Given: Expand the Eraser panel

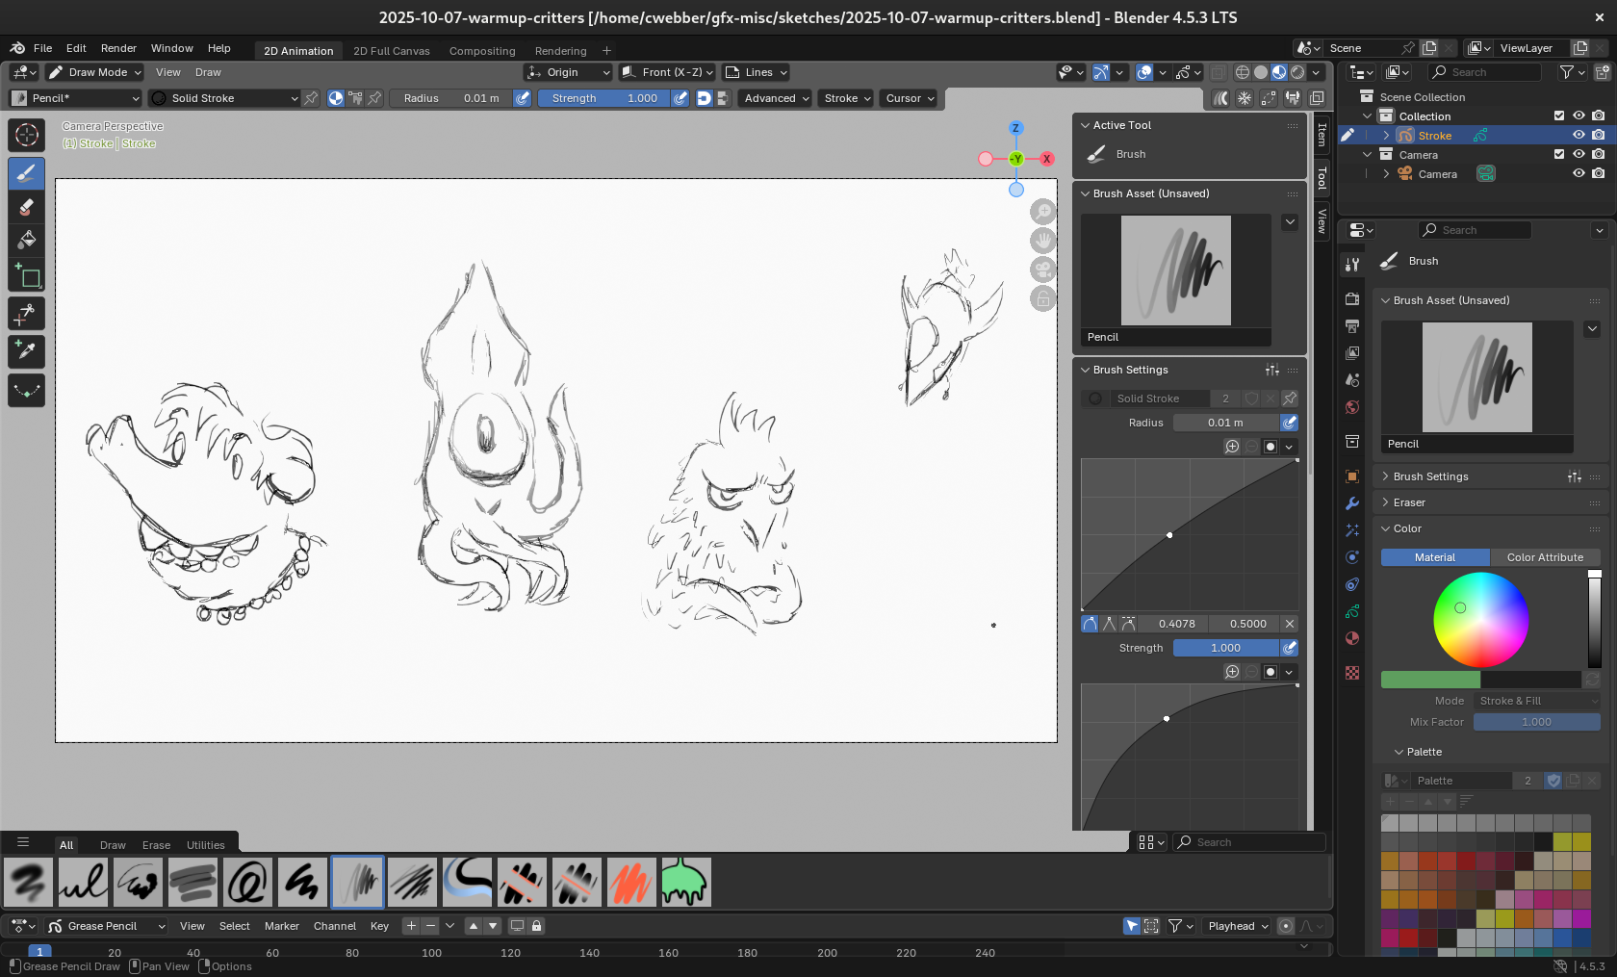Looking at the screenshot, I should 1408,502.
